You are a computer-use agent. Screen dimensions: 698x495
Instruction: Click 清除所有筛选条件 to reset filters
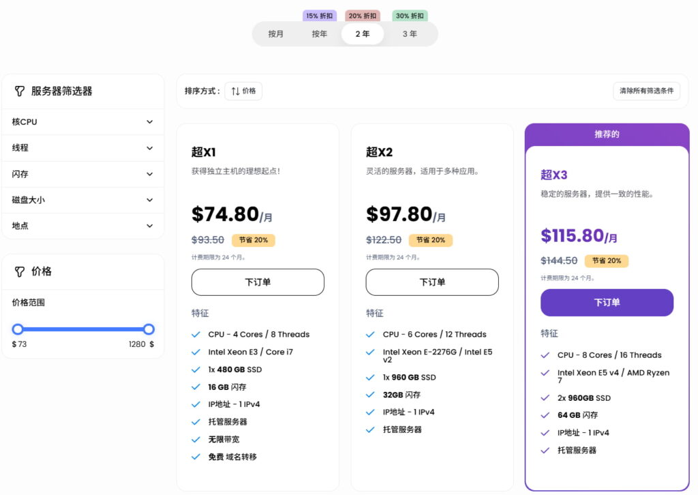[x=646, y=90]
